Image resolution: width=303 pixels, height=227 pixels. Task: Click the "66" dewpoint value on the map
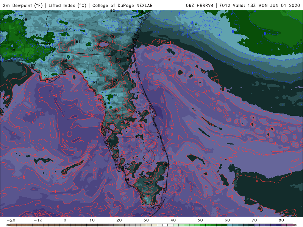65,61
